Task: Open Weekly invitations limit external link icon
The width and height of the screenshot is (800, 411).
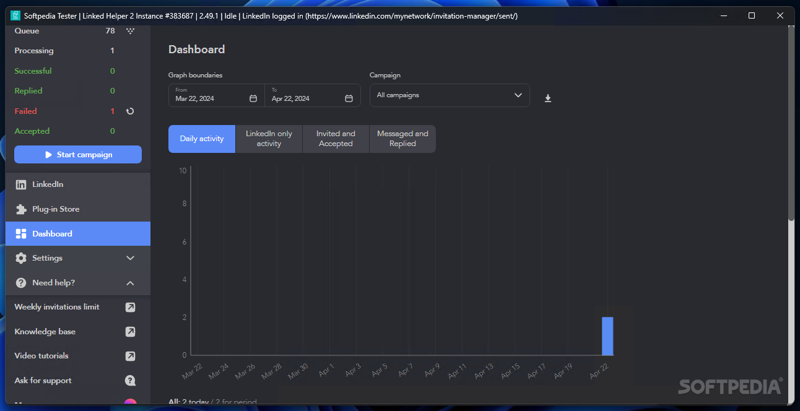Action: click(x=130, y=307)
